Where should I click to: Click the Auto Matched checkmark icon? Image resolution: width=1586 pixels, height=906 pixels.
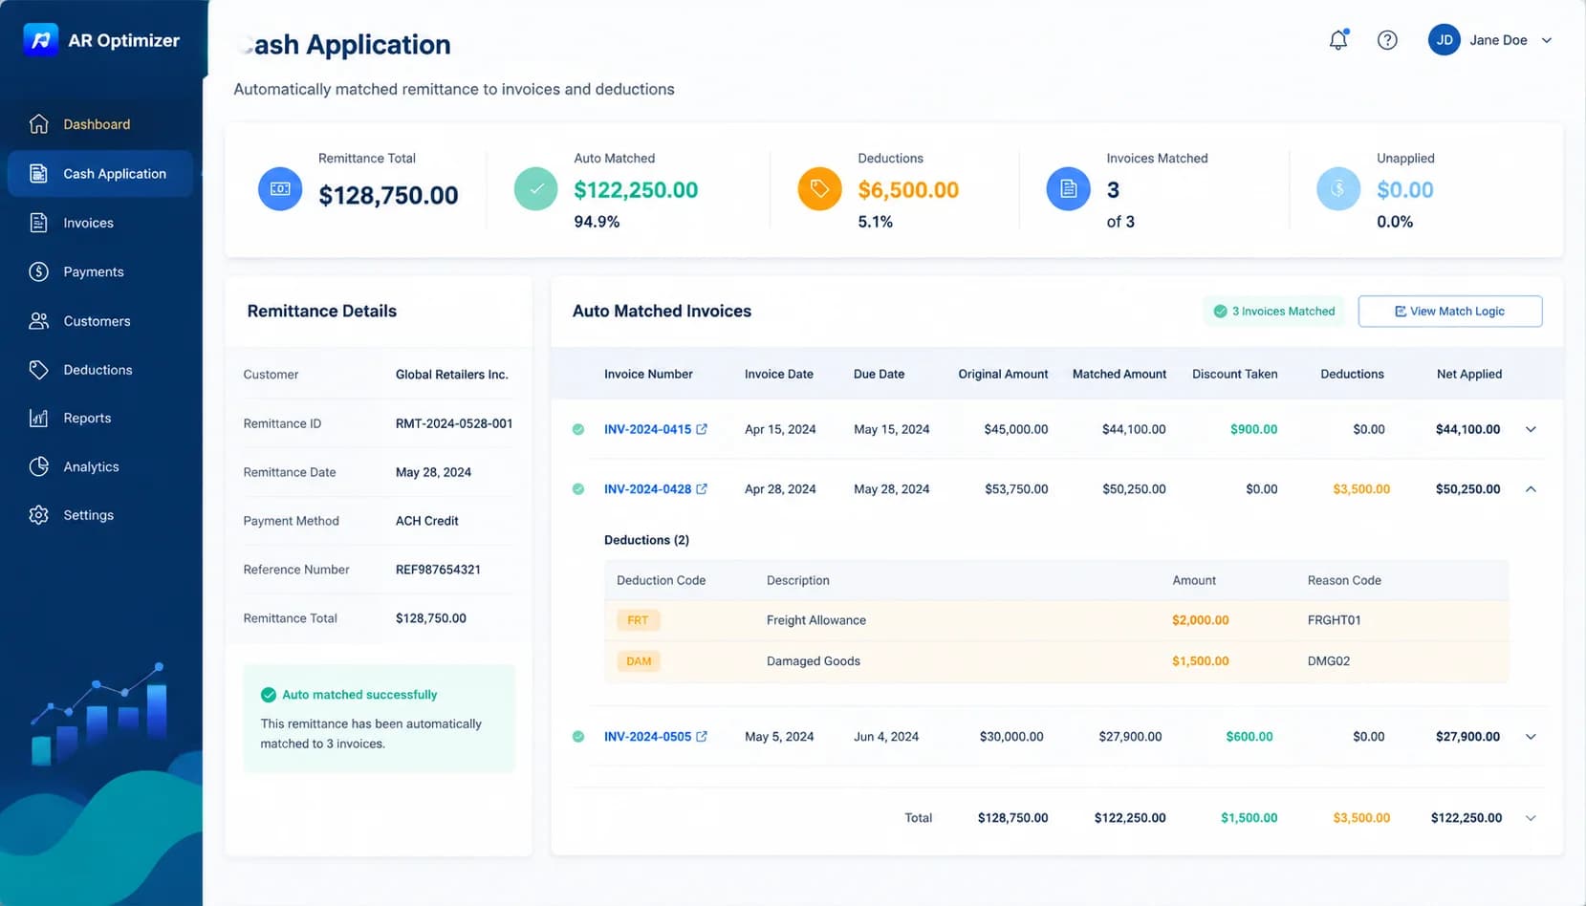536,189
